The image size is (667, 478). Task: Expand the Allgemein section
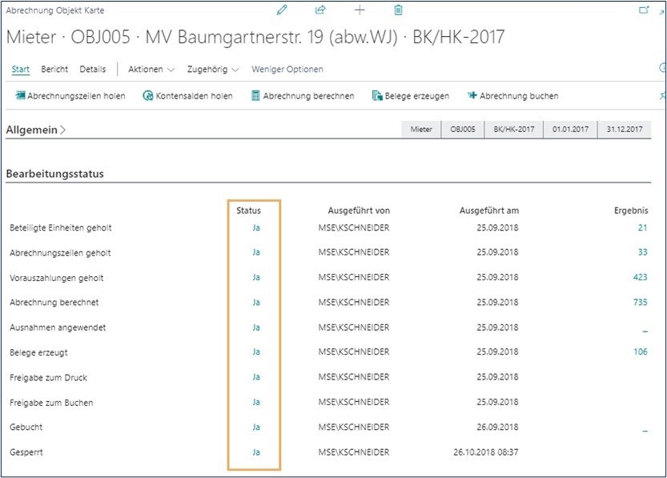coord(36,130)
